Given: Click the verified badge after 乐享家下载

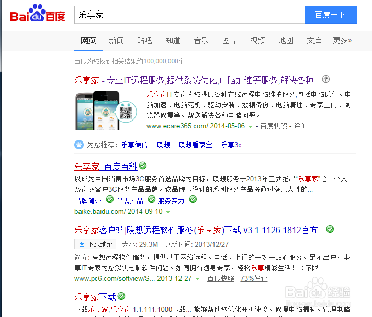Looking at the screenshot, I should 121,296.
